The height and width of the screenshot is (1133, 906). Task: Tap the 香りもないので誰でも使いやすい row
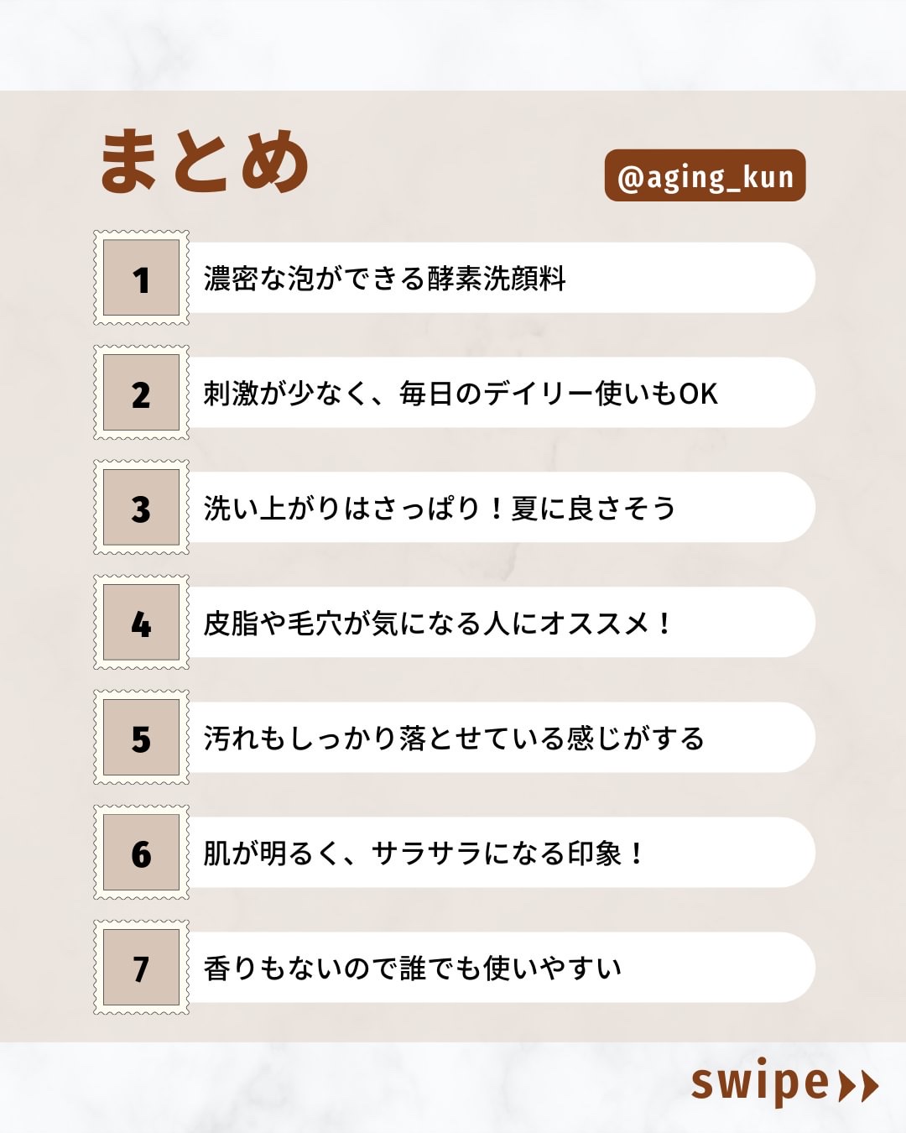tap(499, 968)
